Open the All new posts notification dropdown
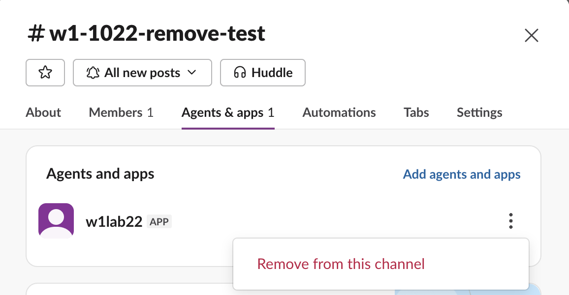 [x=142, y=73]
